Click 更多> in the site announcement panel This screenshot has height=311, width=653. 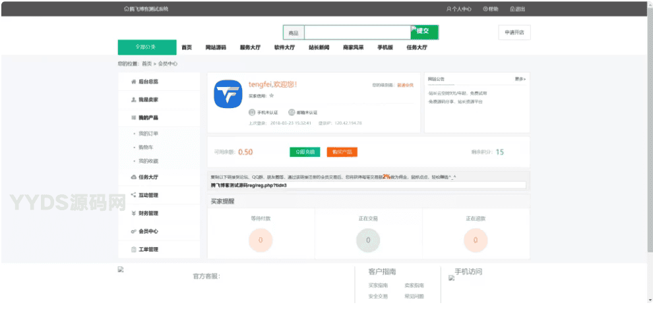click(520, 78)
